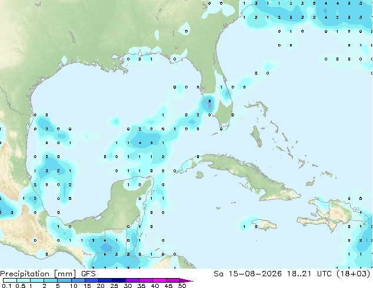Click the "GFS" model label

(88, 274)
